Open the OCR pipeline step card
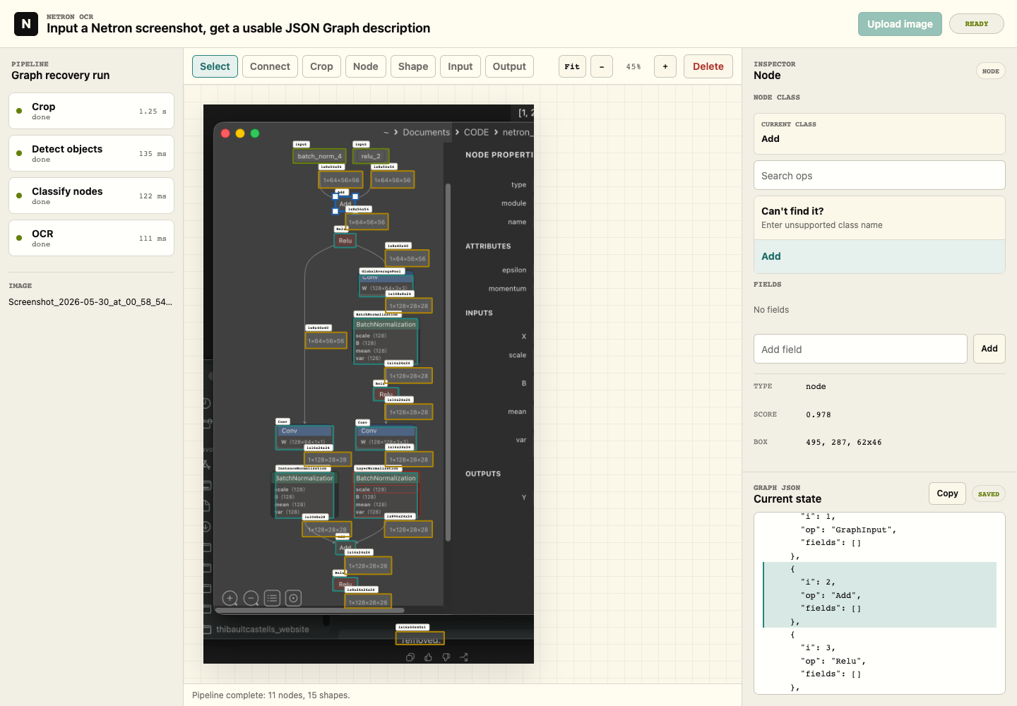Screen dimensions: 1017x706 (x=91, y=238)
